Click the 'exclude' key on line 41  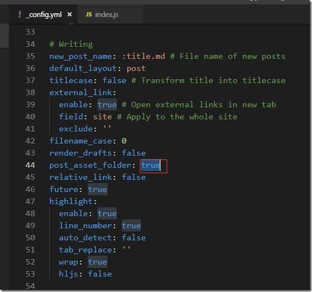point(76,129)
